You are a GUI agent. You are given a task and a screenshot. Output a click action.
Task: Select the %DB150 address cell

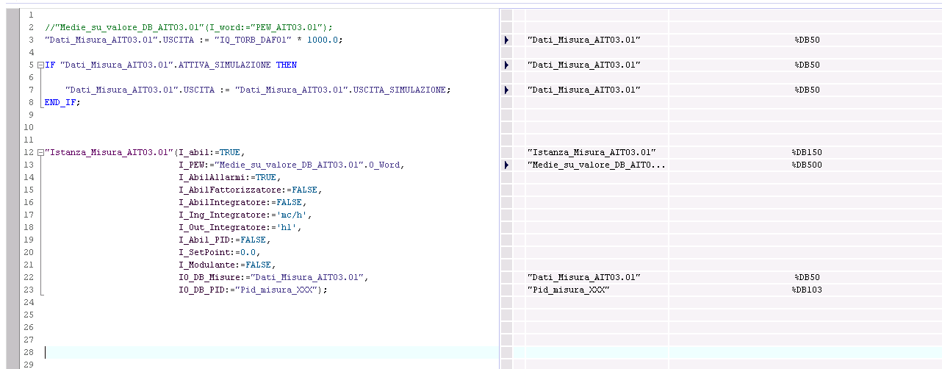[806, 152]
